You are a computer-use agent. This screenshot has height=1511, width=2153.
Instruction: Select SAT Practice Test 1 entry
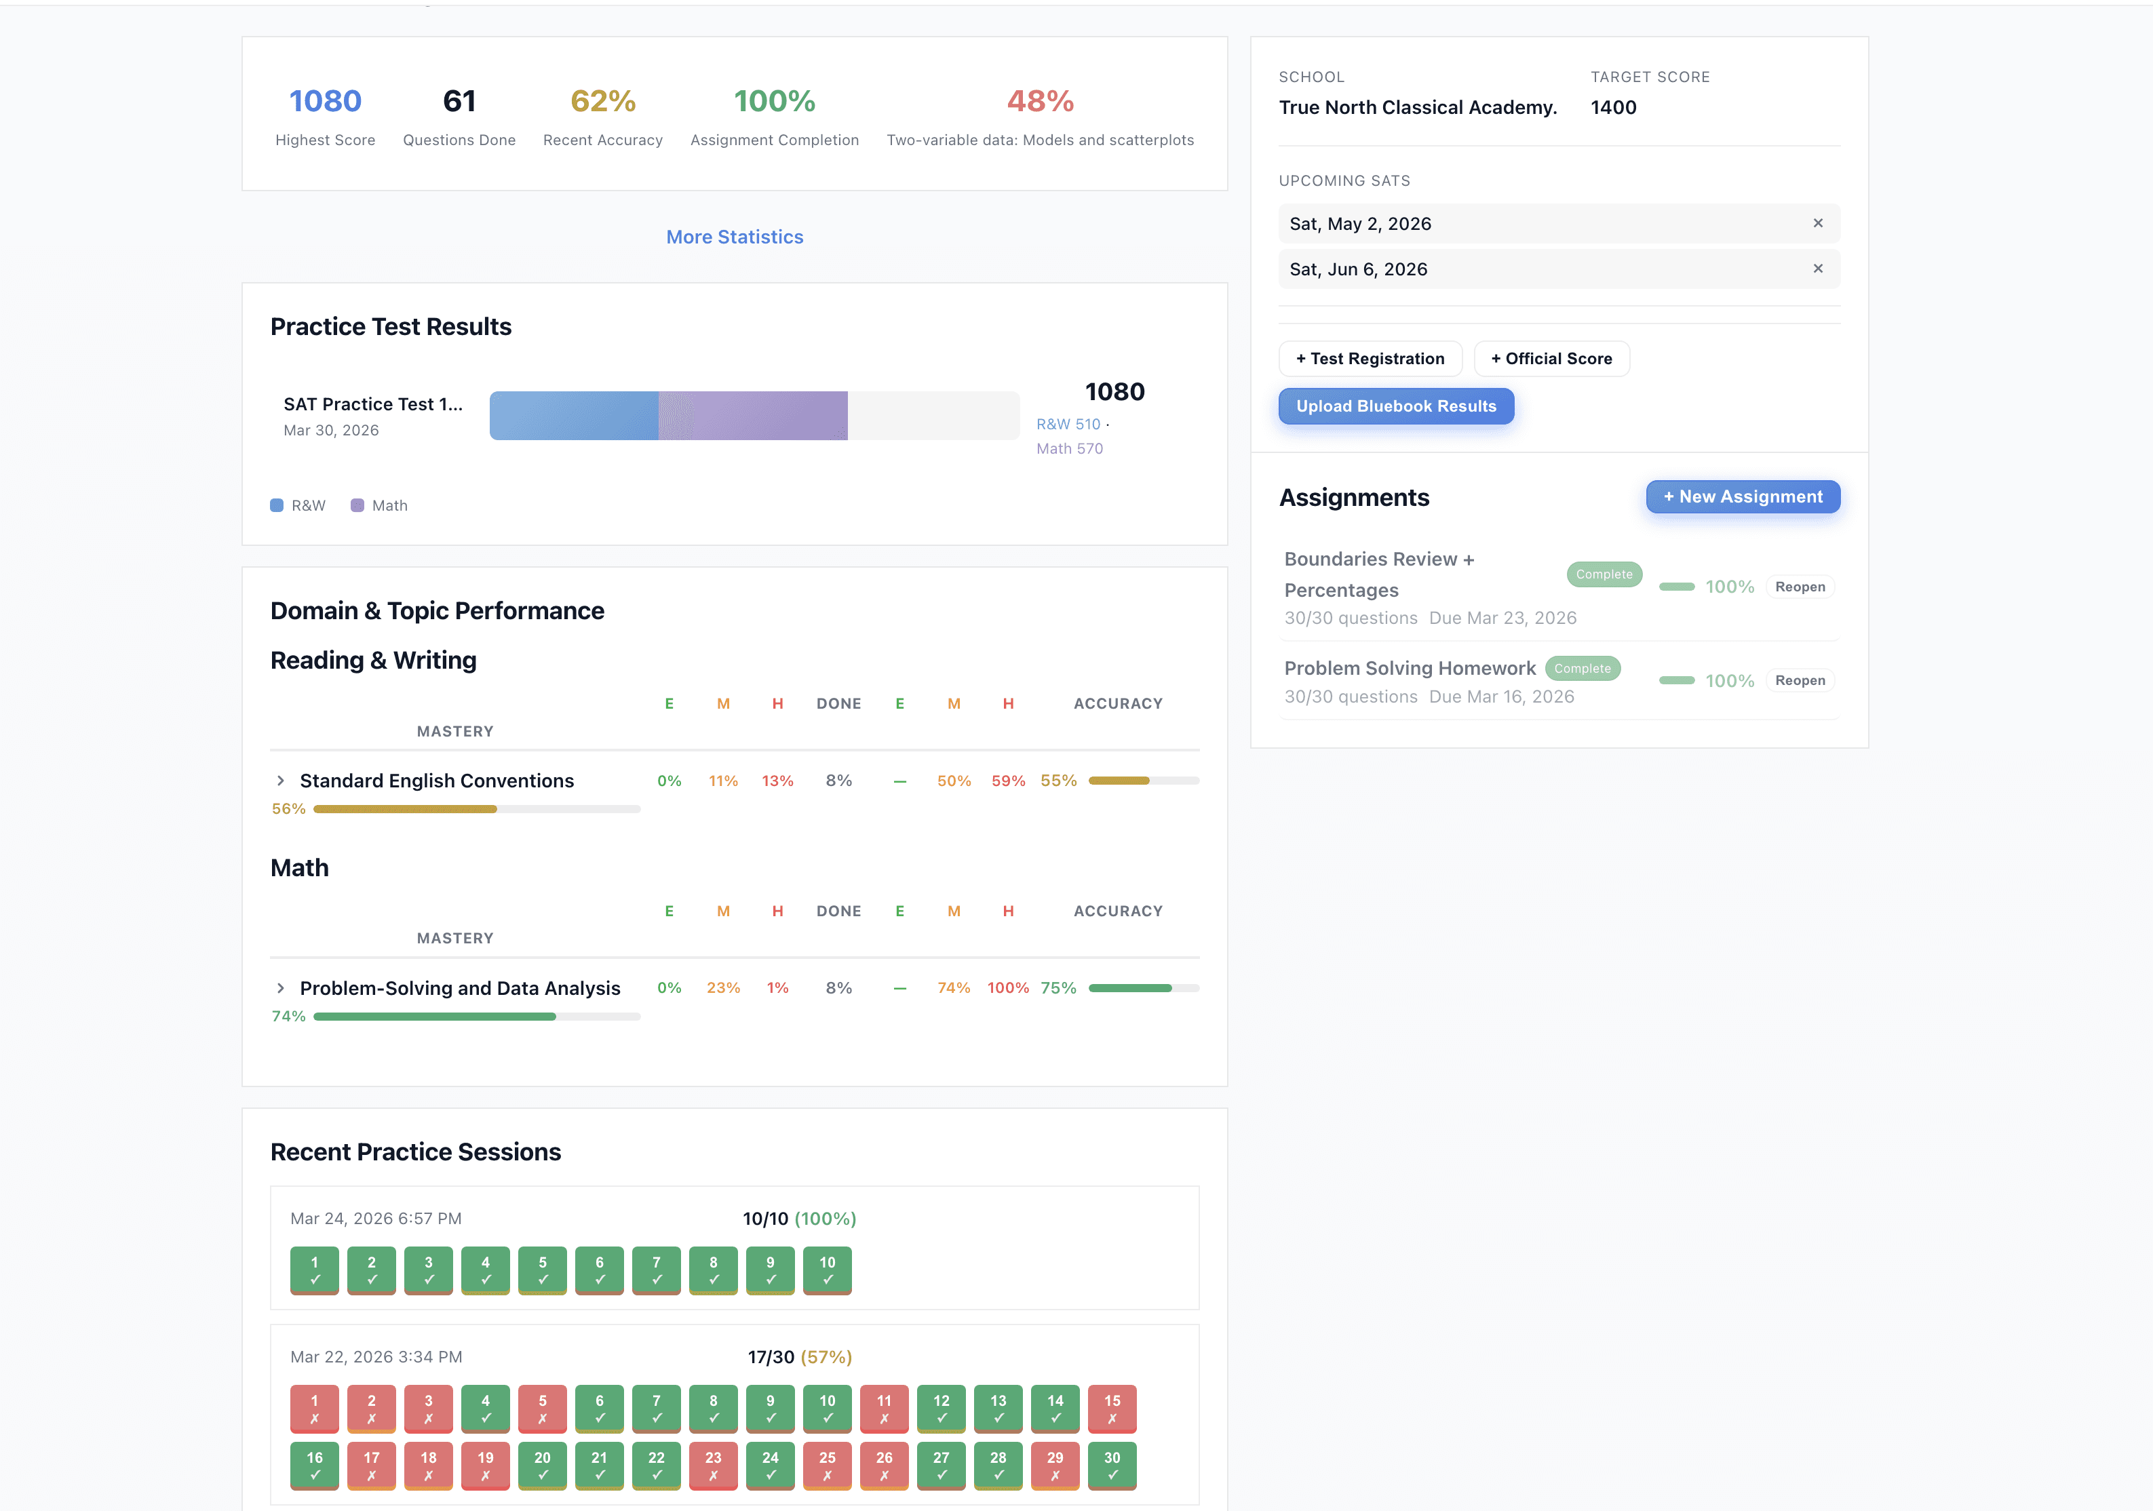372,404
